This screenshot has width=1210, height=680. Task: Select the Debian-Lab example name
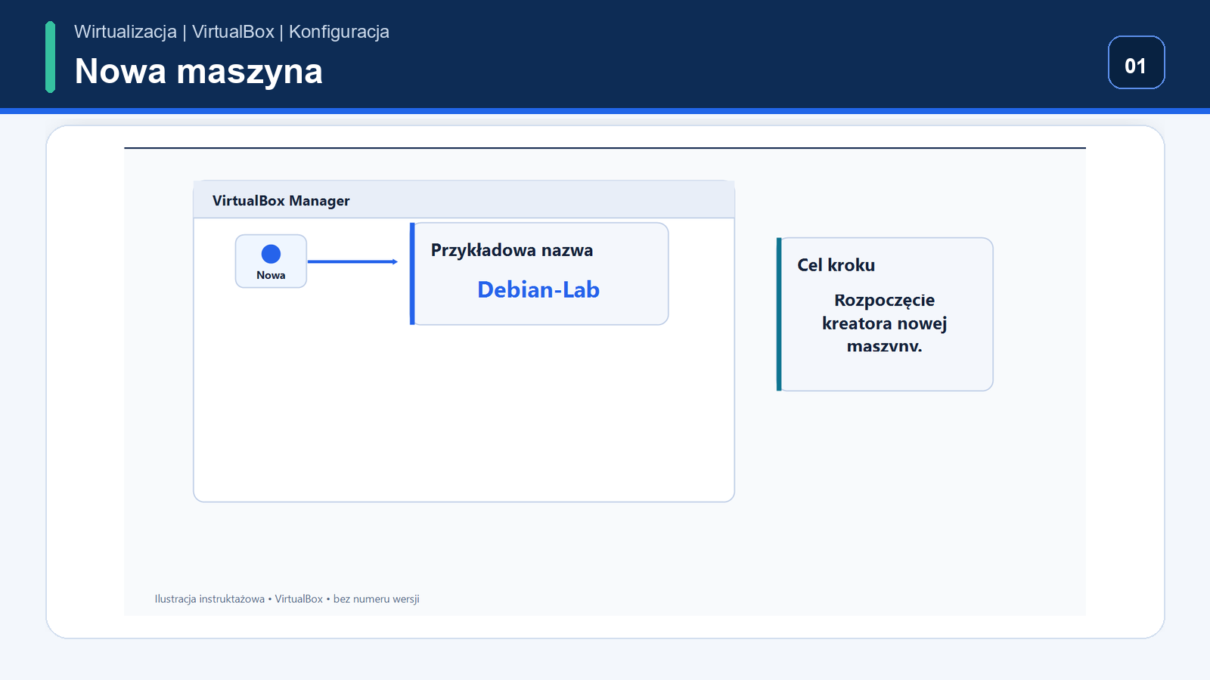click(x=538, y=289)
